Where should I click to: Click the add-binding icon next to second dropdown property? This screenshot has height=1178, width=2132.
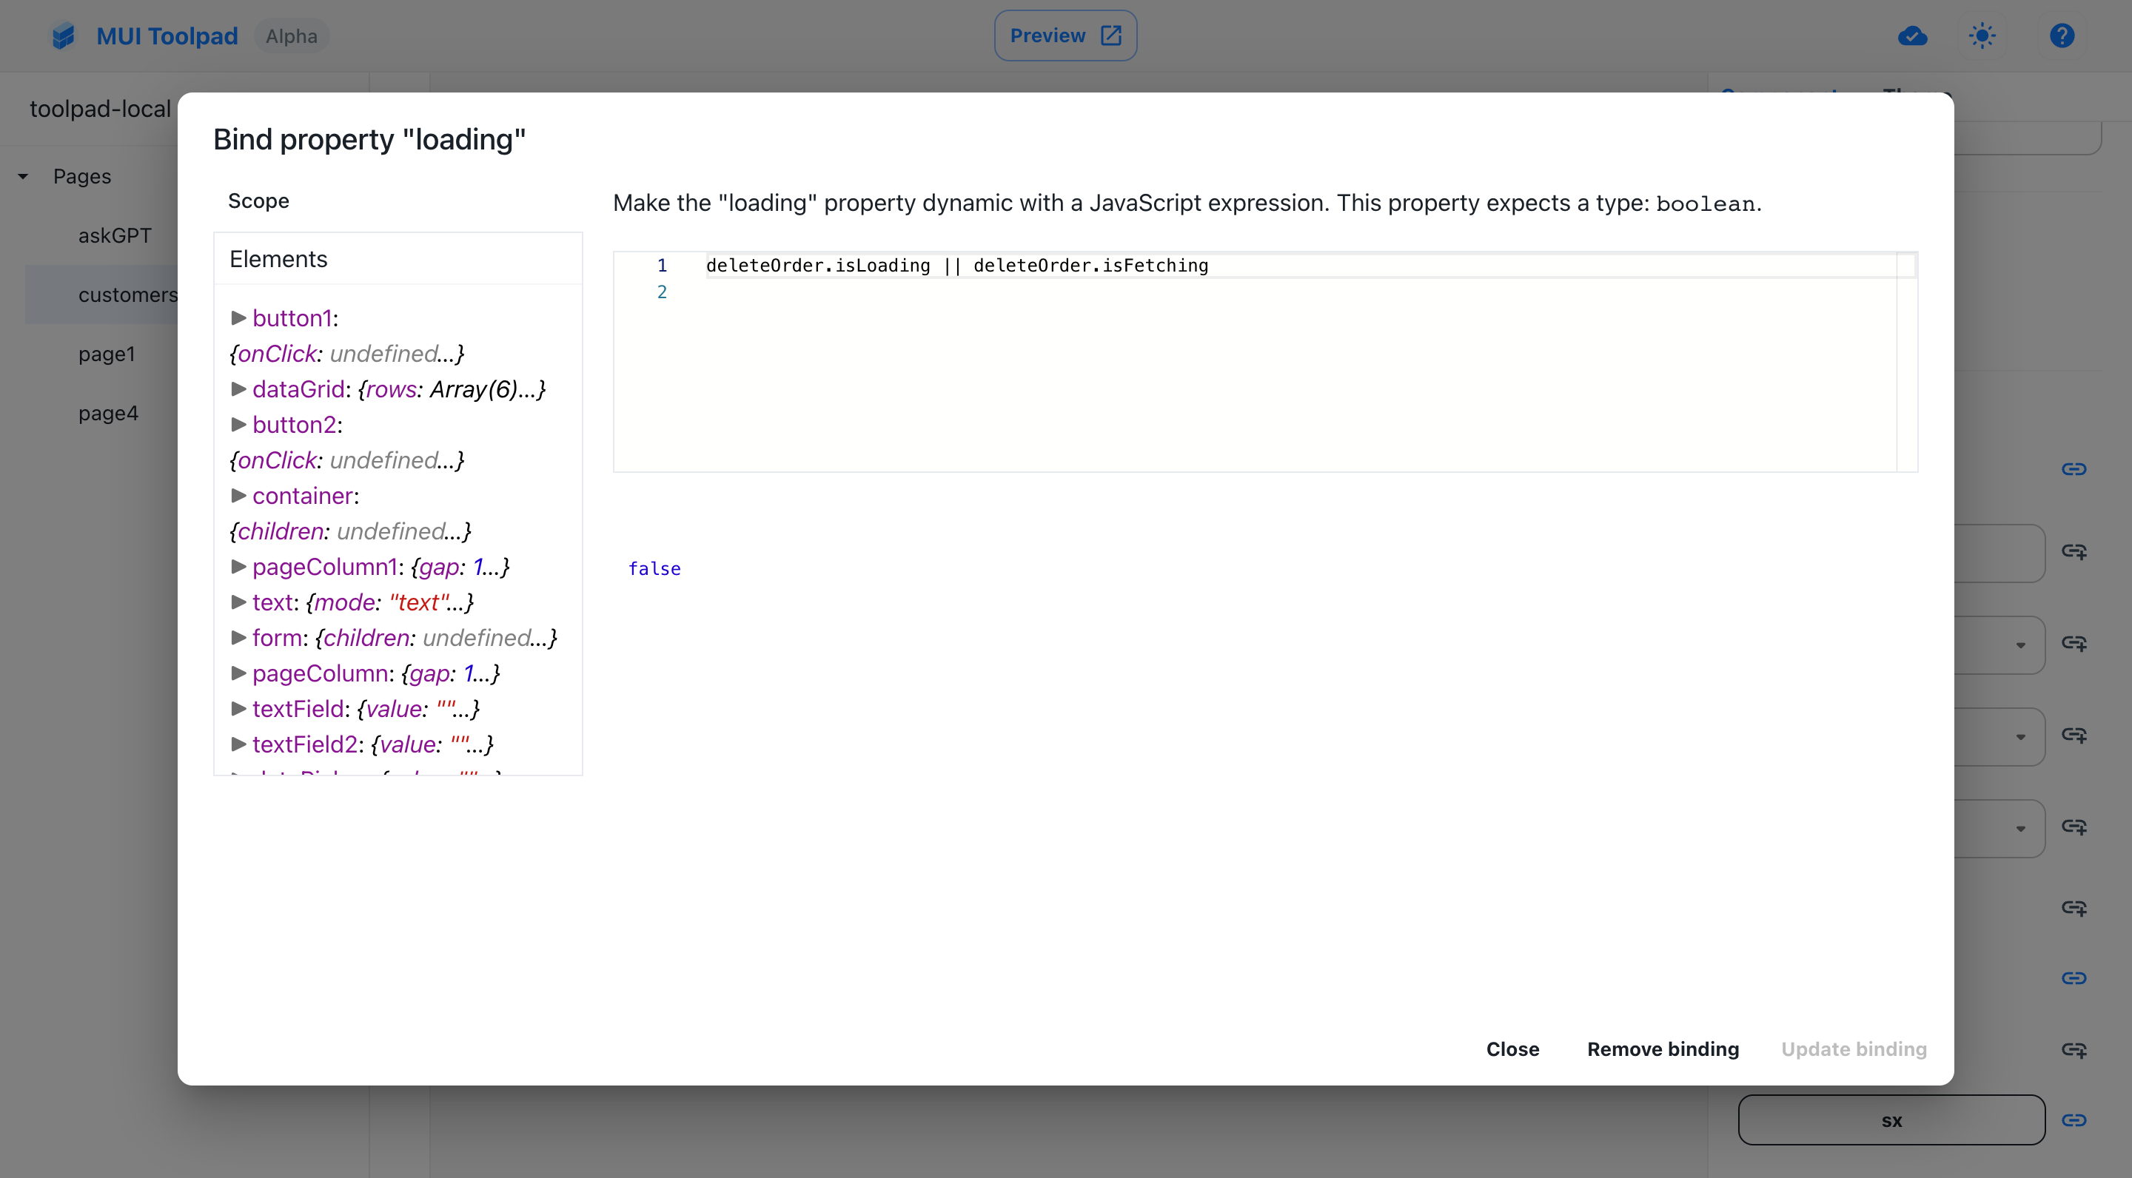point(2074,736)
